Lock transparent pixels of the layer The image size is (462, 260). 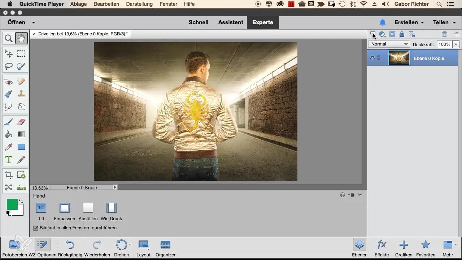click(x=411, y=34)
